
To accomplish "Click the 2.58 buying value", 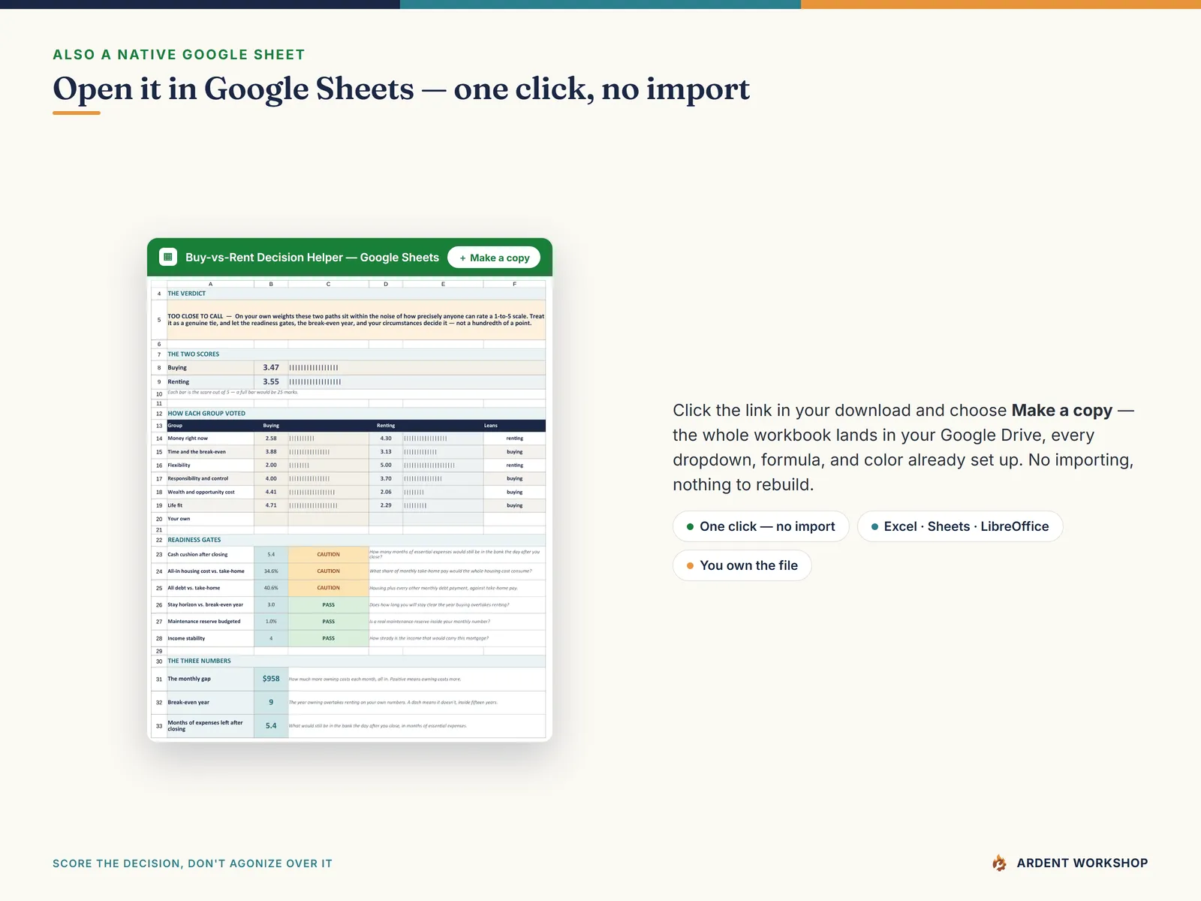I will click(271, 438).
